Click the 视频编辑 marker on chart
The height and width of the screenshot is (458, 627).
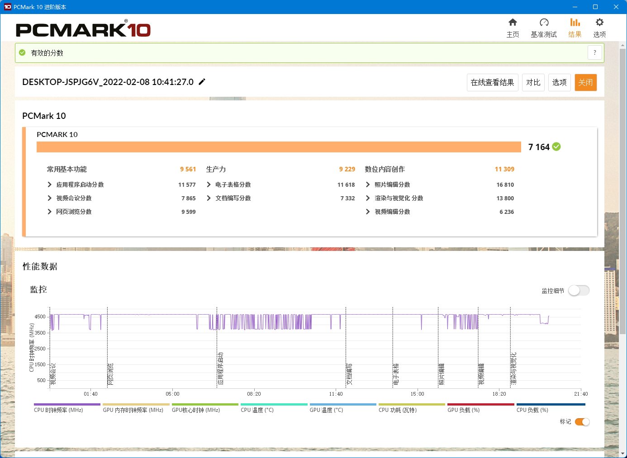pyautogui.click(x=481, y=374)
